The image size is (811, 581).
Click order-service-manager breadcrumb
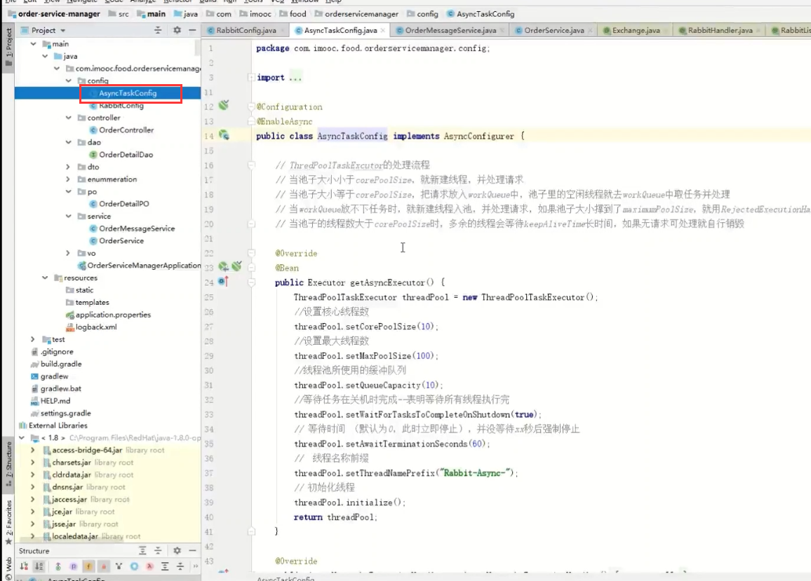54,14
